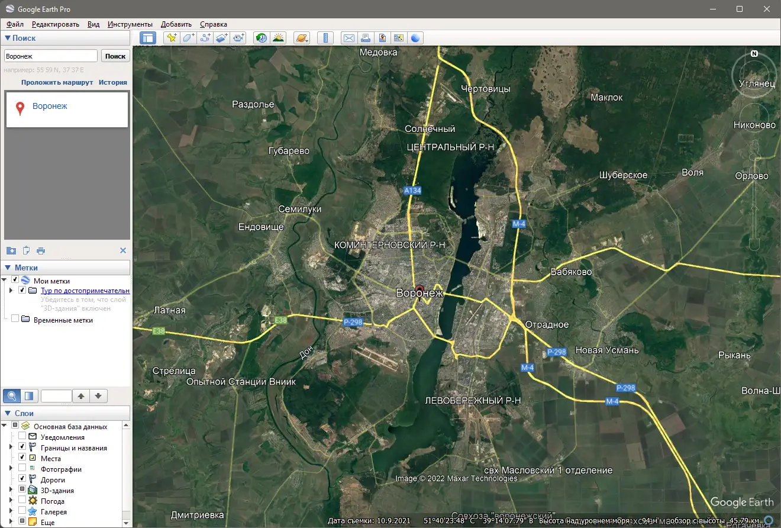Collapse the Поиск panel
Image resolution: width=781 pixels, height=528 pixels.
(8, 38)
